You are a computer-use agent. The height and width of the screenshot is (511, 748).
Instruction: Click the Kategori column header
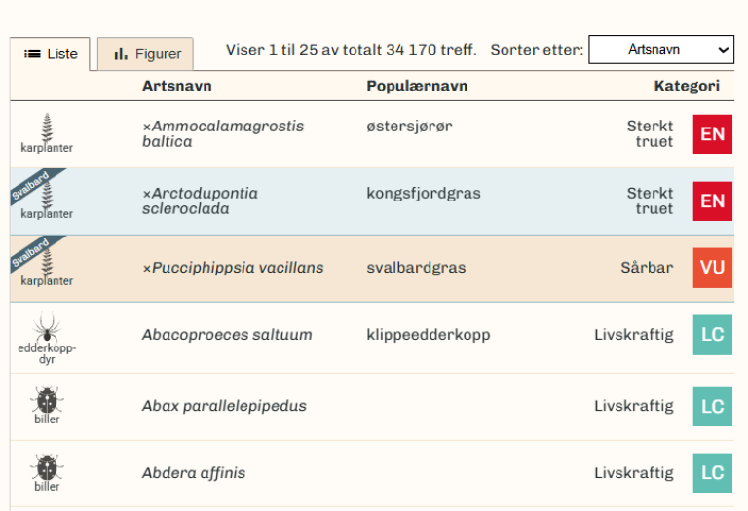pyautogui.click(x=687, y=86)
